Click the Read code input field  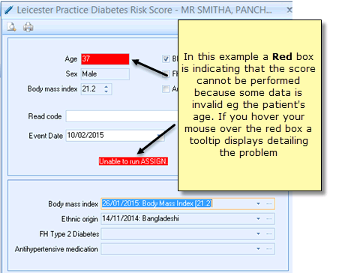pos(121,116)
